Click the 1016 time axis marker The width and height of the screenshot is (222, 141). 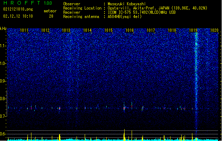130,30
